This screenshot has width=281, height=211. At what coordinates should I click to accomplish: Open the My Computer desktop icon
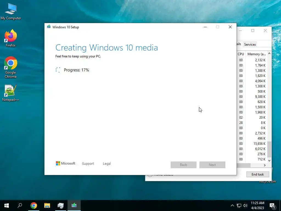pos(11,12)
